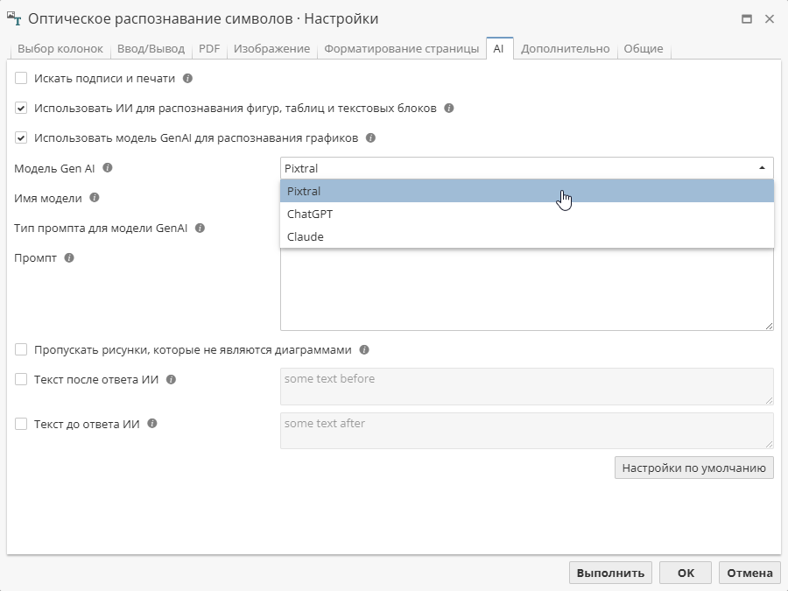The width and height of the screenshot is (788, 591).
Task: Open the tooltip icon beside Модель Gen AI
Action: [107, 168]
